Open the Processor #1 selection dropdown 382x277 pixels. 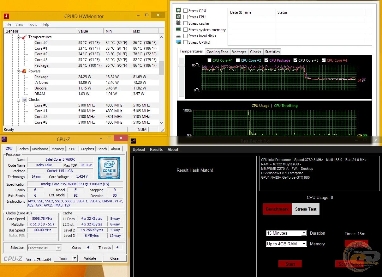(58, 248)
